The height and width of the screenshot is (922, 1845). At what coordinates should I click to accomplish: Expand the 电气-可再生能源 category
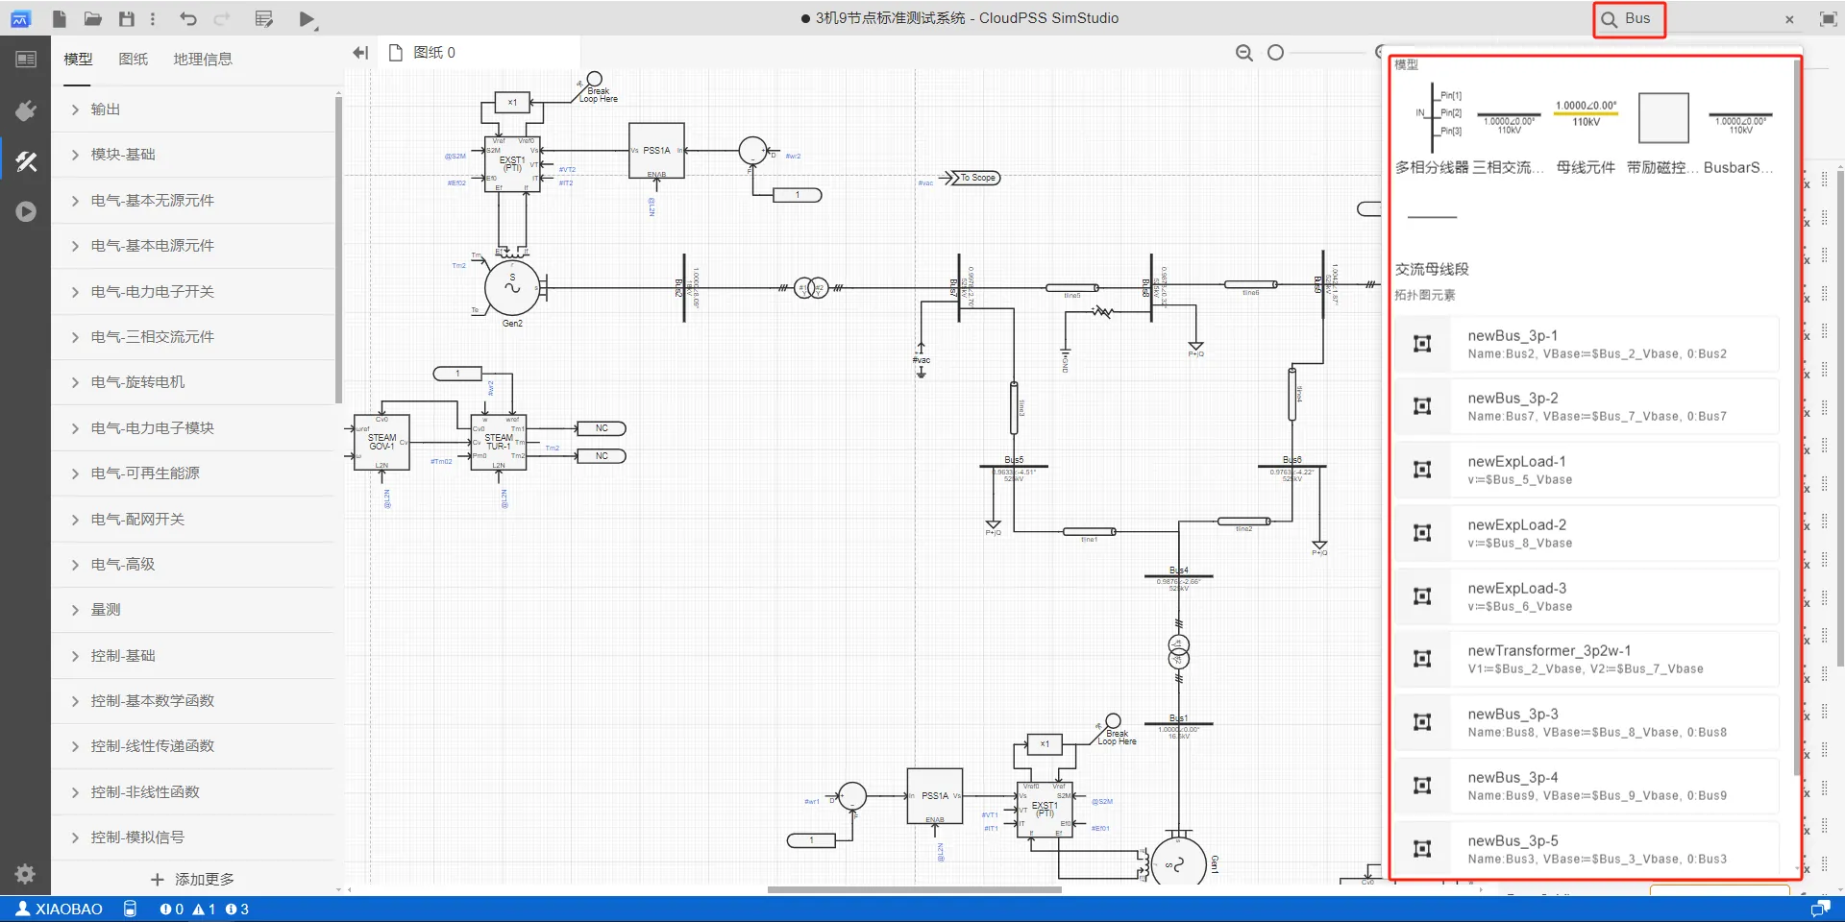coord(193,473)
